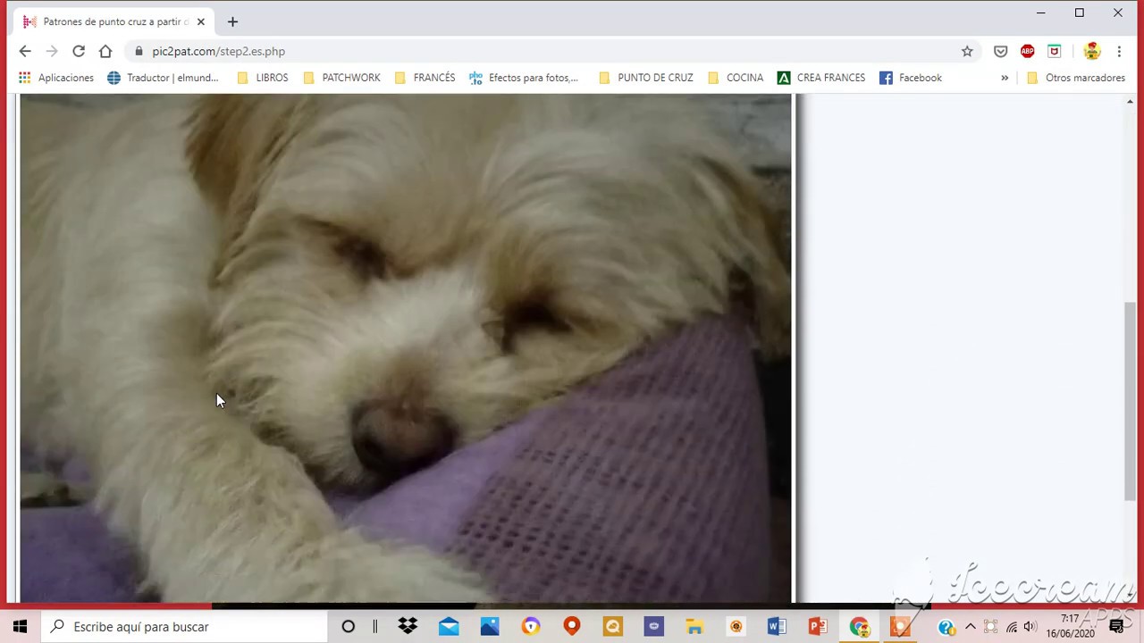Switch to Chrome on the taskbar

tap(859, 627)
